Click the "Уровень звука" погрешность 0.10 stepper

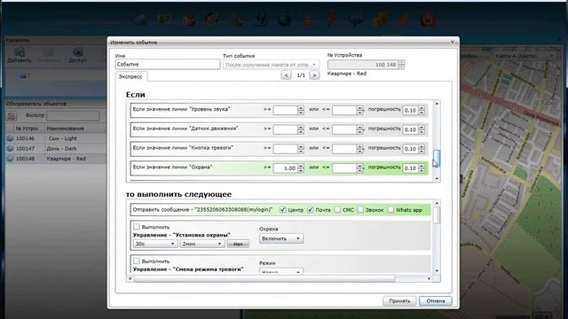[422, 110]
